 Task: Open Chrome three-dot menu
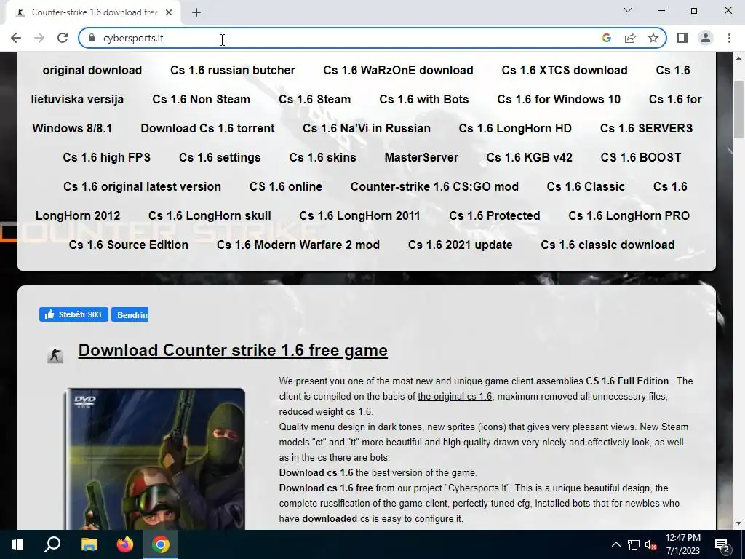[x=729, y=38]
